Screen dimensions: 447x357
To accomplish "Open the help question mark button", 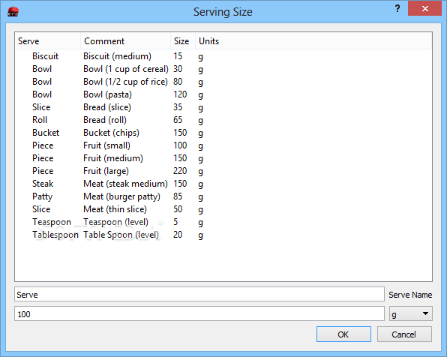I will coord(397,8).
